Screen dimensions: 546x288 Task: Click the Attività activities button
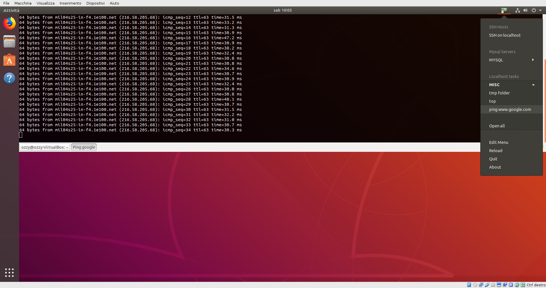11,10
